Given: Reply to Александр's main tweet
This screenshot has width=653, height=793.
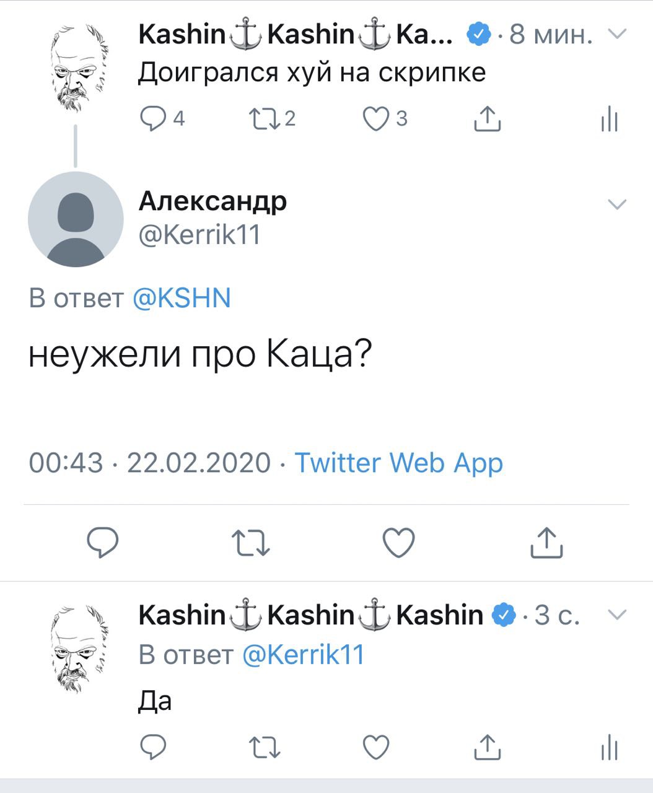Looking at the screenshot, I should (x=102, y=543).
